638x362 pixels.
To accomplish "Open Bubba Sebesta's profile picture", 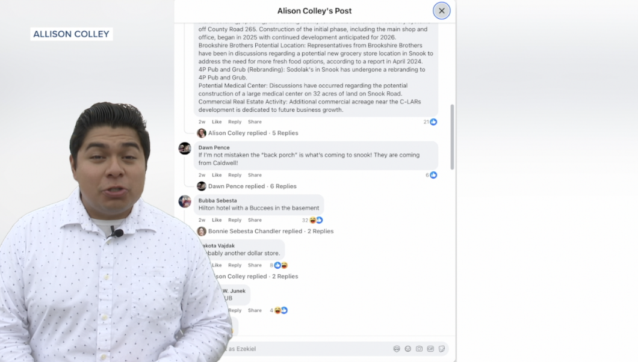I will pos(185,201).
